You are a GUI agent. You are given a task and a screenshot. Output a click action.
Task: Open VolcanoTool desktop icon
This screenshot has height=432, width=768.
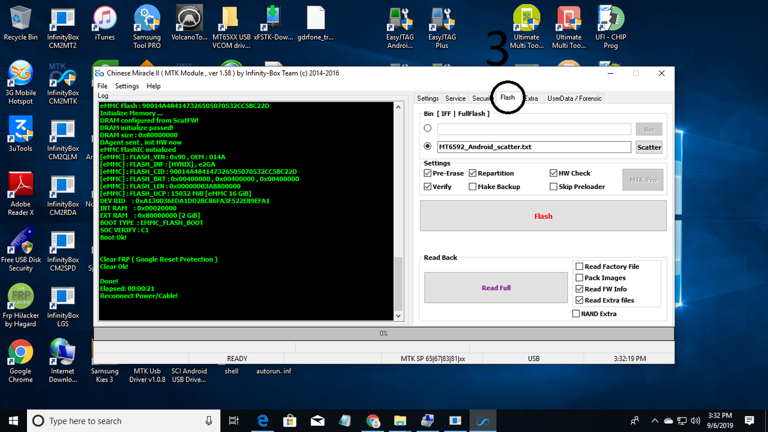click(189, 24)
